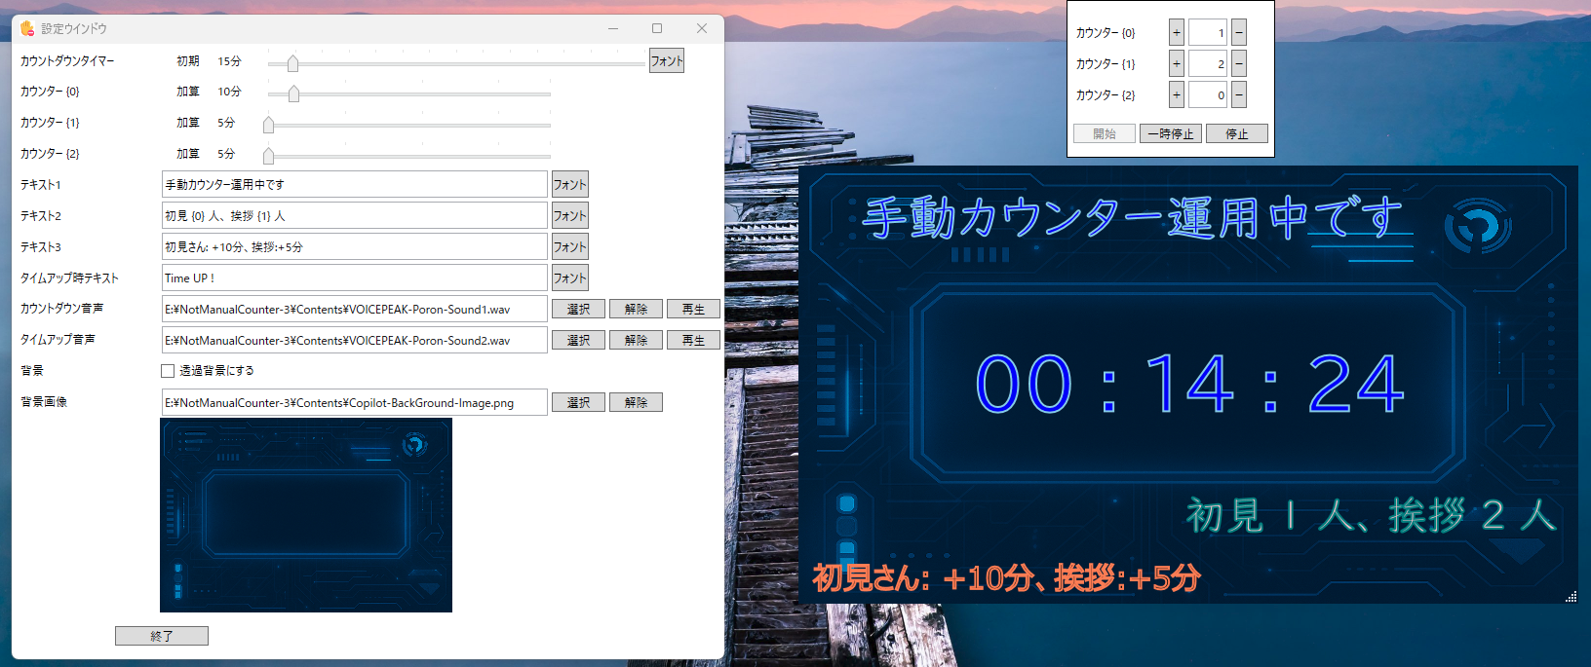Click into the テキスト3 input field
Image resolution: width=1591 pixels, height=667 pixels.
[x=354, y=247]
